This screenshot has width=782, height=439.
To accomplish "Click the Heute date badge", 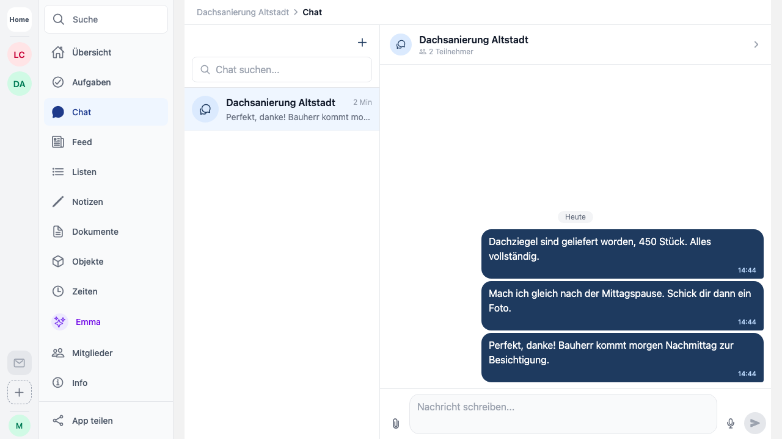I will point(576,217).
